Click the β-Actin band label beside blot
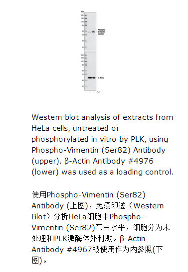 pos(101,78)
